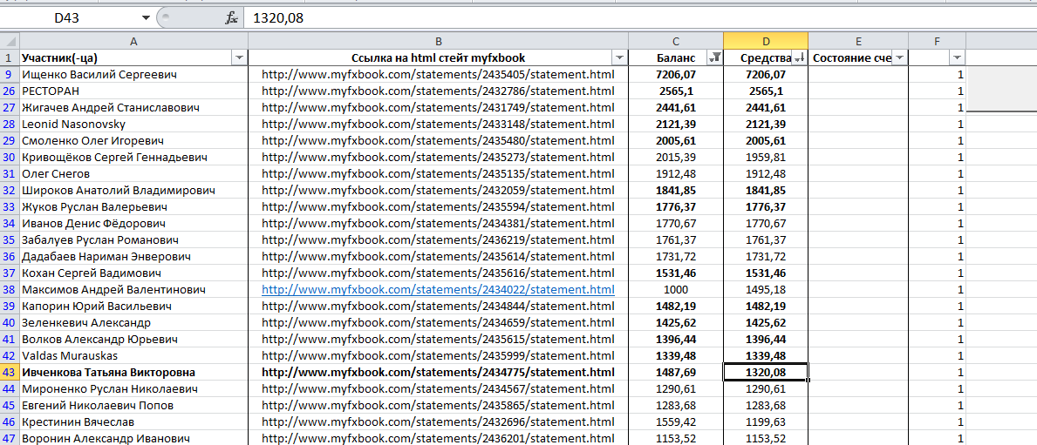
Task: Select row header 26
Action: 10,91
